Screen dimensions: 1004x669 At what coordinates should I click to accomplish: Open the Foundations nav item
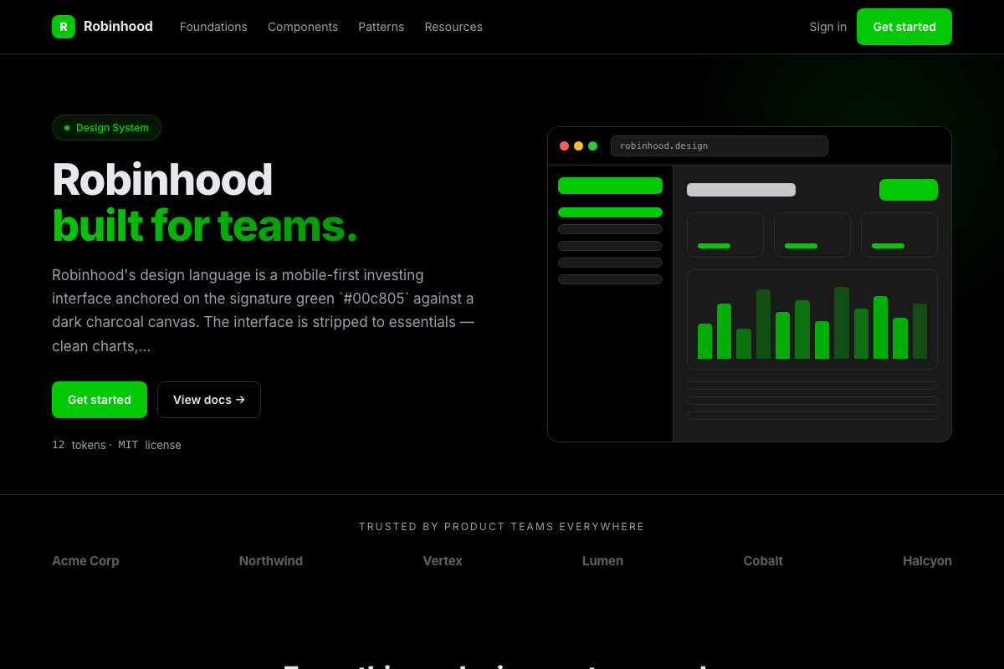[213, 27]
